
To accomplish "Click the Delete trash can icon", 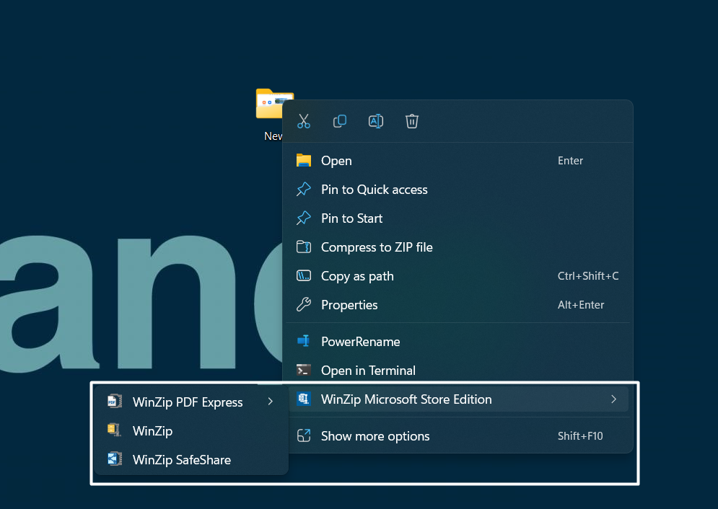I will tap(412, 121).
